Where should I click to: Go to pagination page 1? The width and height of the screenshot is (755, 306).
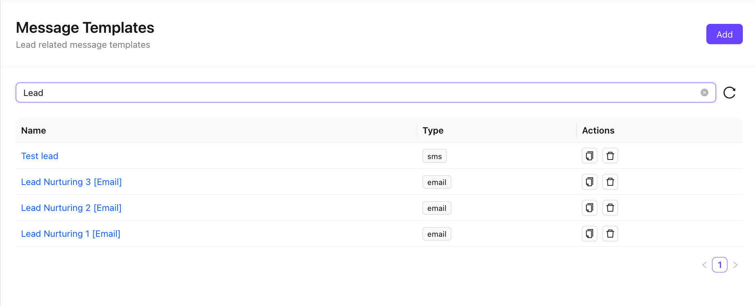tap(719, 265)
